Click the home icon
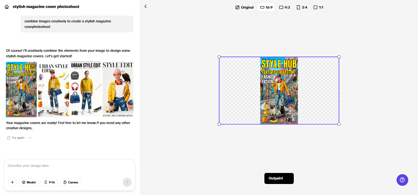The height and width of the screenshot is (195, 418). [7, 7]
